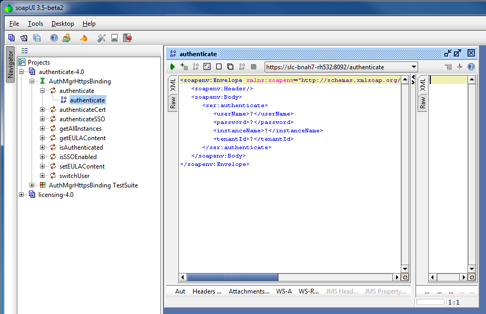The width and height of the screenshot is (486, 314).
Task: Expand the licensing-4.0 project
Action: (22, 195)
